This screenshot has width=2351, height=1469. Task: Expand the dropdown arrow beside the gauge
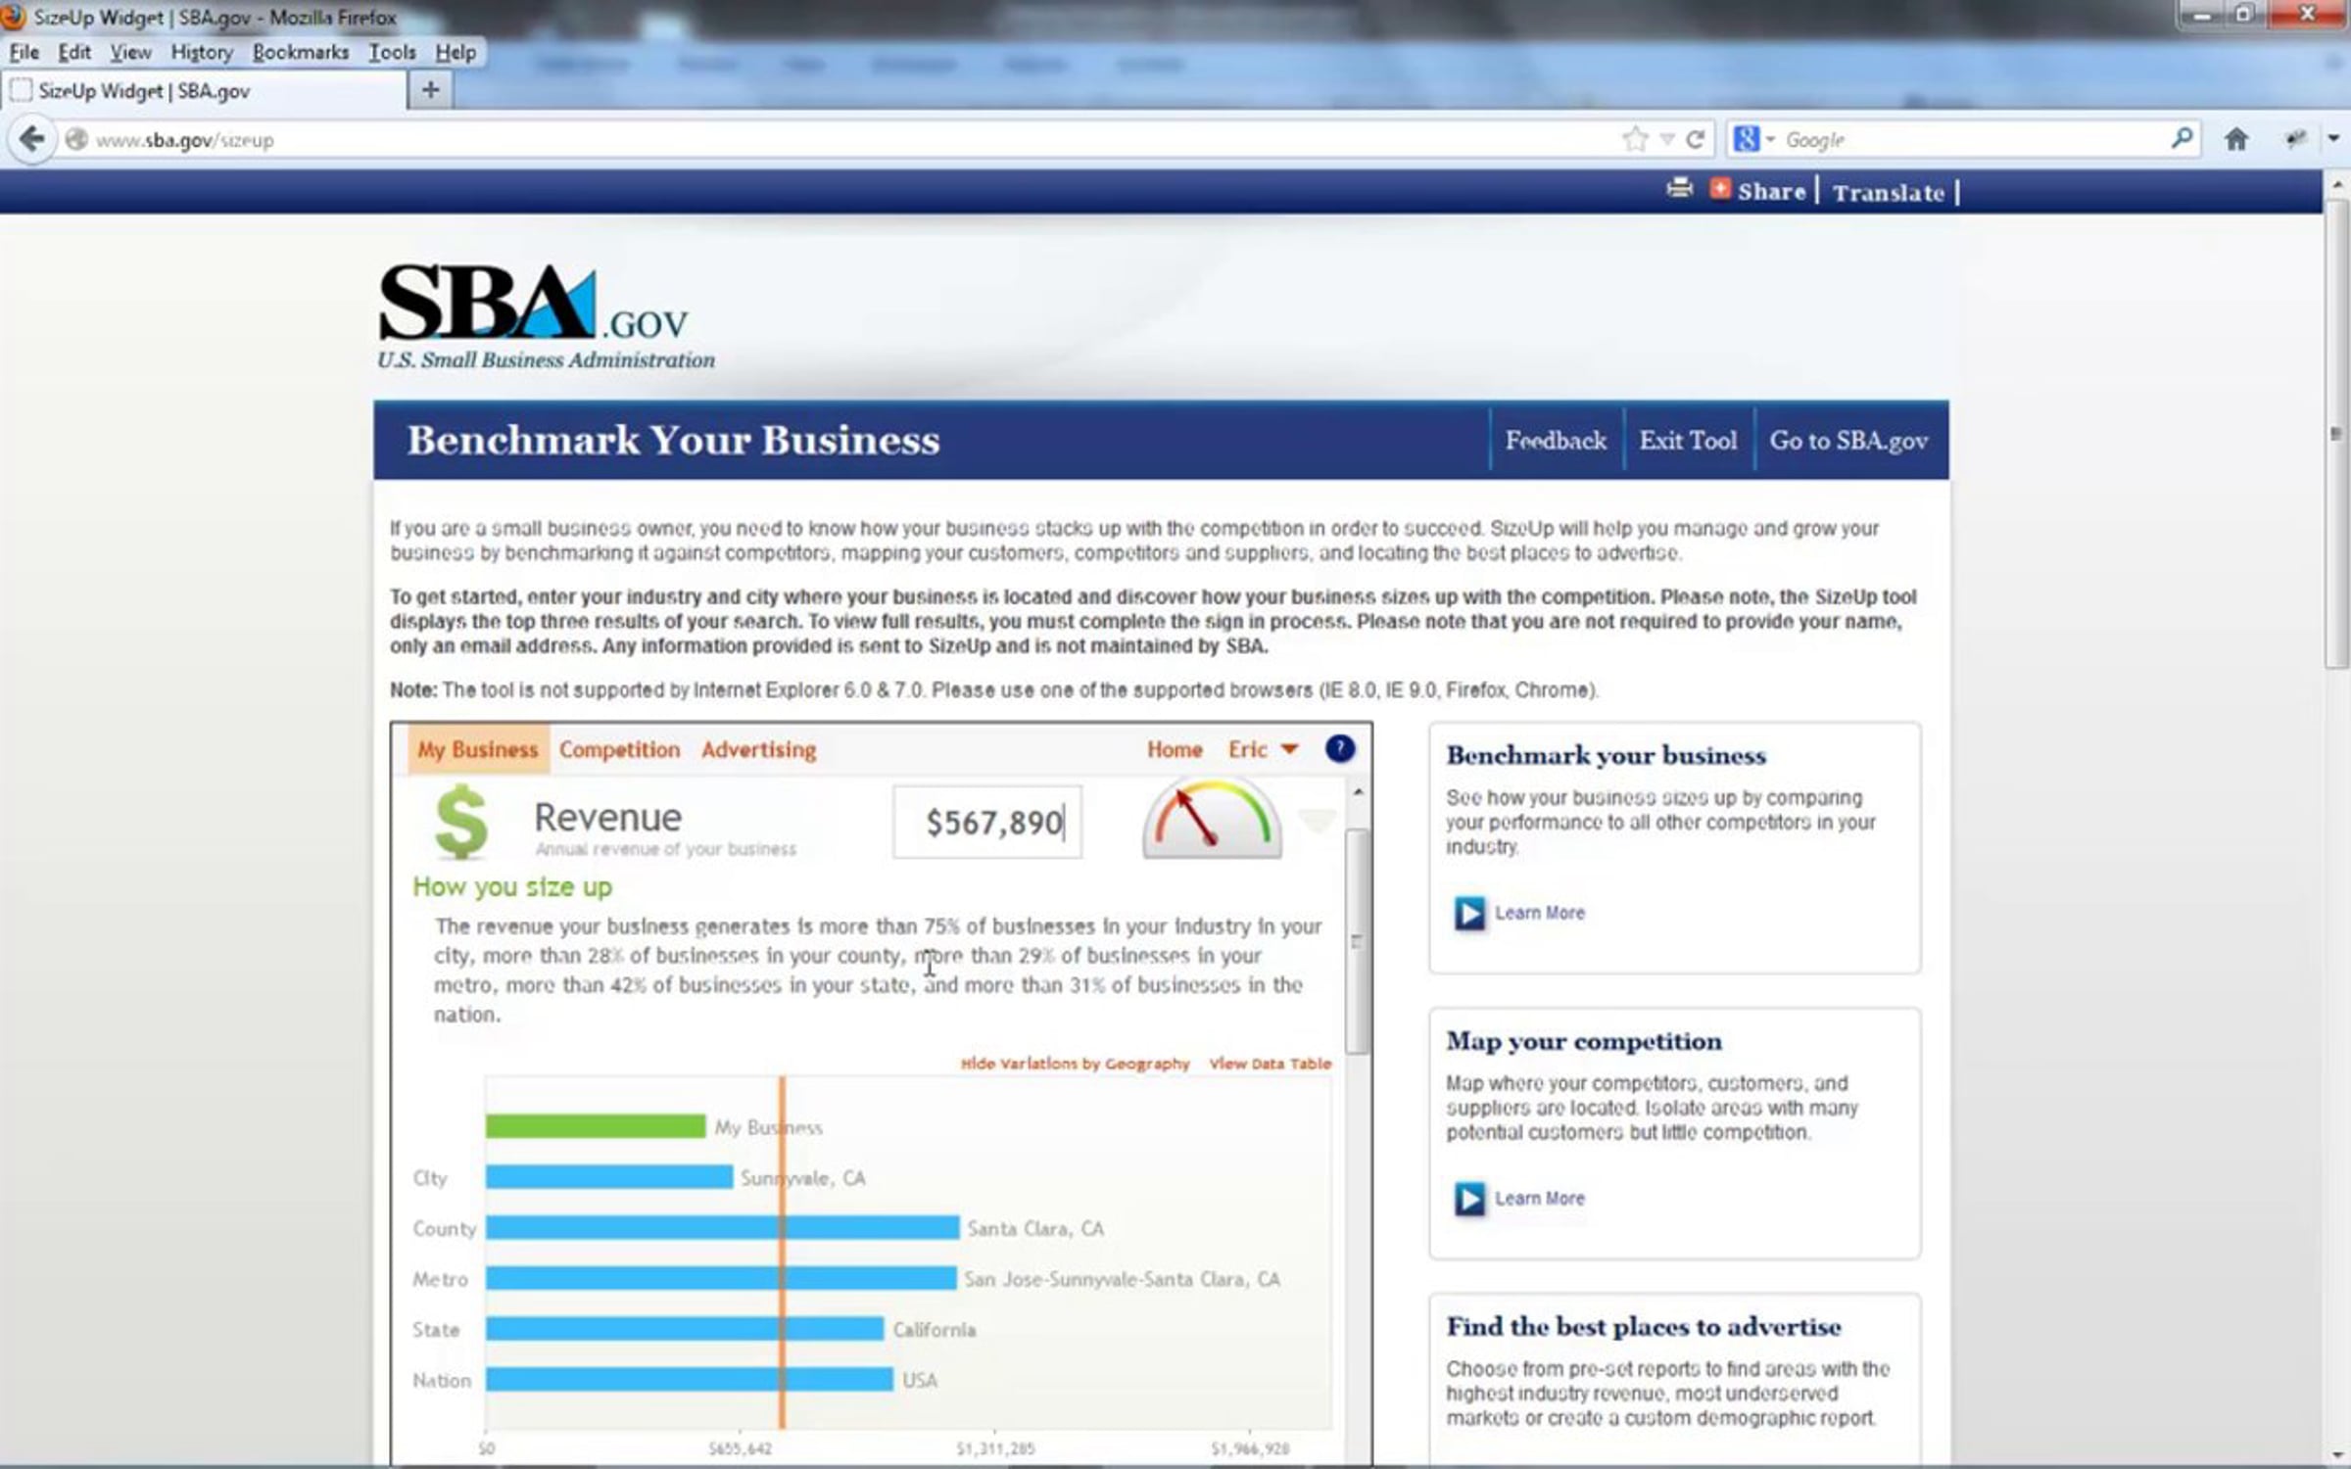click(1317, 820)
